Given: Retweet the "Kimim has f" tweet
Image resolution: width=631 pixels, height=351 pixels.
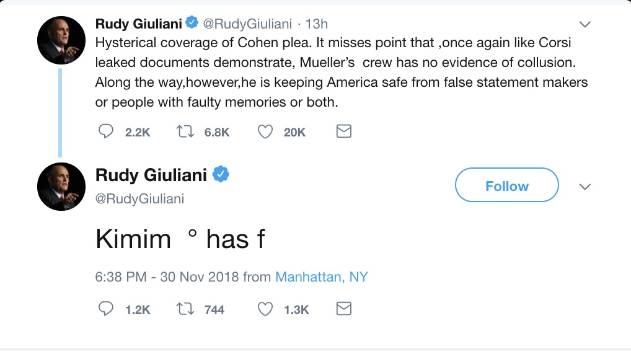Looking at the screenshot, I should (185, 309).
